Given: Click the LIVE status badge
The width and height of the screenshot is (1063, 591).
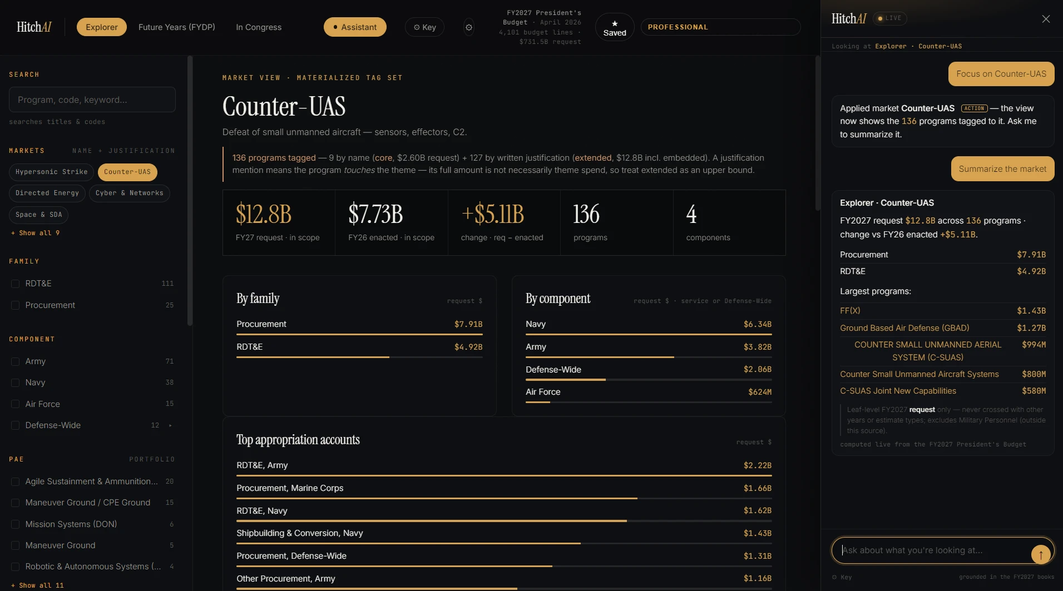Looking at the screenshot, I should [x=889, y=18].
